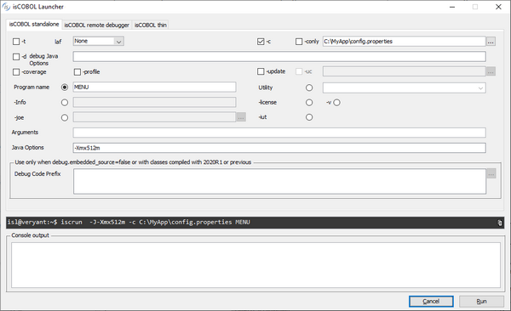Screen dimensions: 511x311
Task: Toggle the -coverage checkbox
Action: (x=16, y=72)
